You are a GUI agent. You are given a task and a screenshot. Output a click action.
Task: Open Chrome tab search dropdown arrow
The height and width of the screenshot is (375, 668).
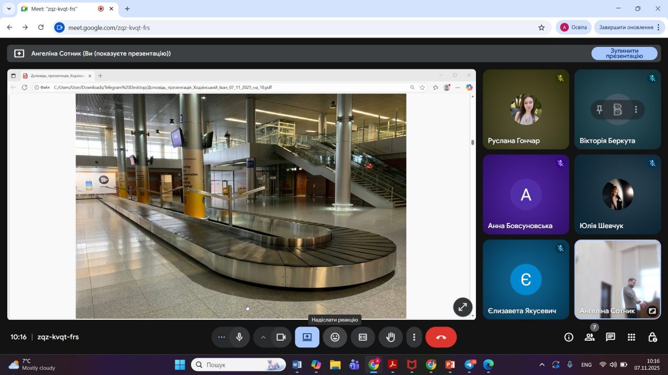tap(9, 9)
